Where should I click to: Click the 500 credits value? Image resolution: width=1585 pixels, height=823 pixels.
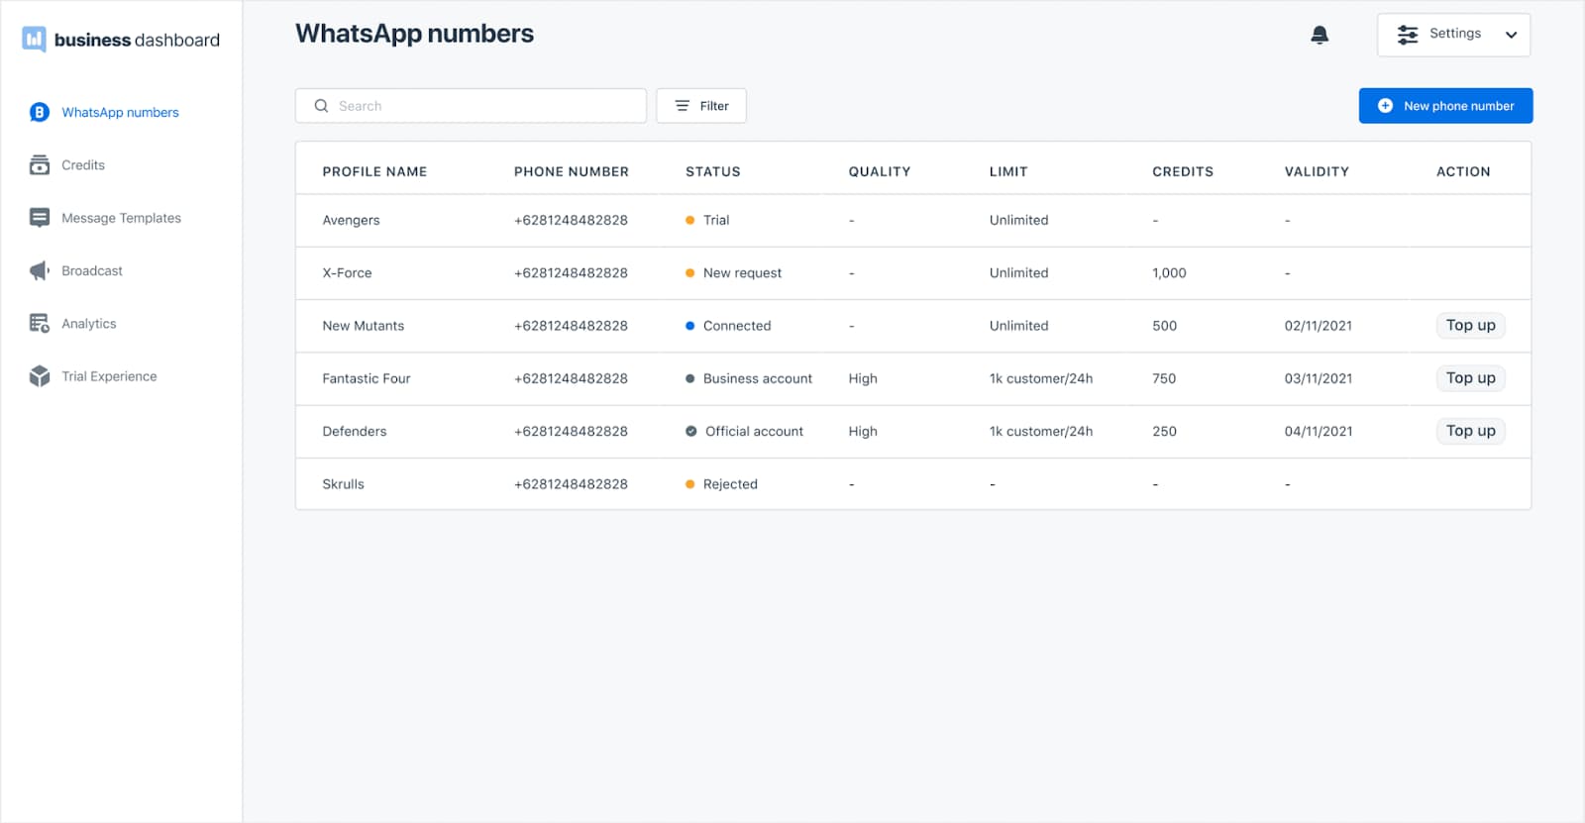(x=1164, y=326)
